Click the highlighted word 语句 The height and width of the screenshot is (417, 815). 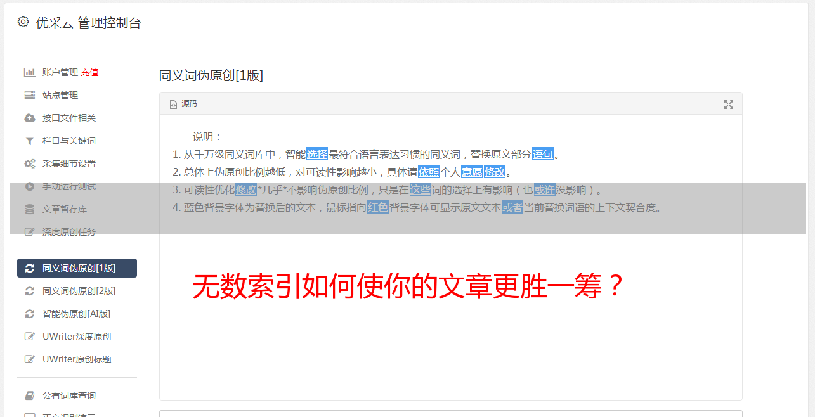pos(543,154)
